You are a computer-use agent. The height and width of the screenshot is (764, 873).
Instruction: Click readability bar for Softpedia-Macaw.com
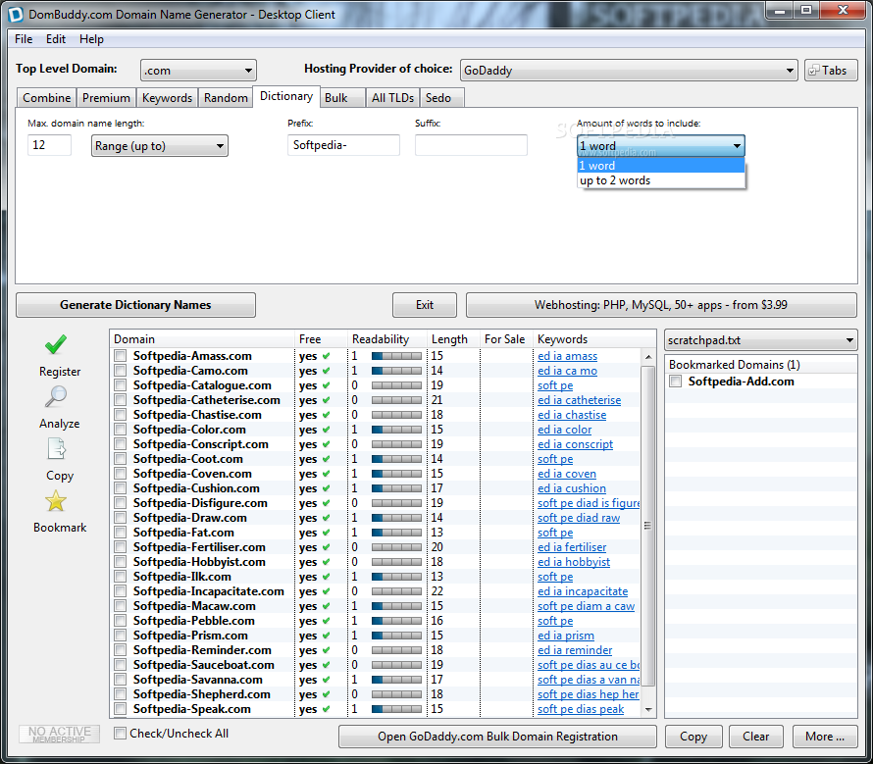[396, 606]
